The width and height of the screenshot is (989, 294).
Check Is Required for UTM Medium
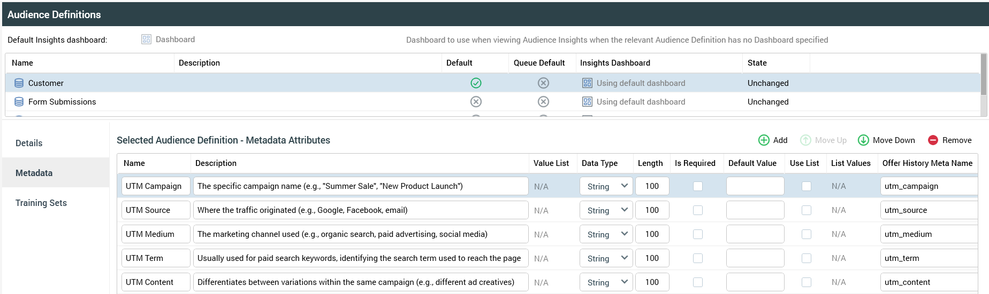[698, 234]
